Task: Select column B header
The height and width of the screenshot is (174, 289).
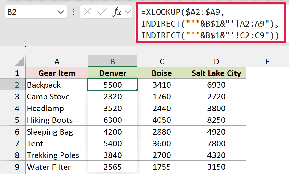Action: point(113,61)
